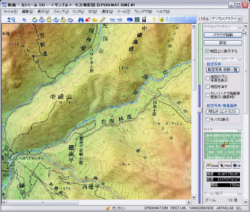This screenshot has height=212, width=250.
Task: Click the side panel's scroll up arrow
Action: point(246,26)
